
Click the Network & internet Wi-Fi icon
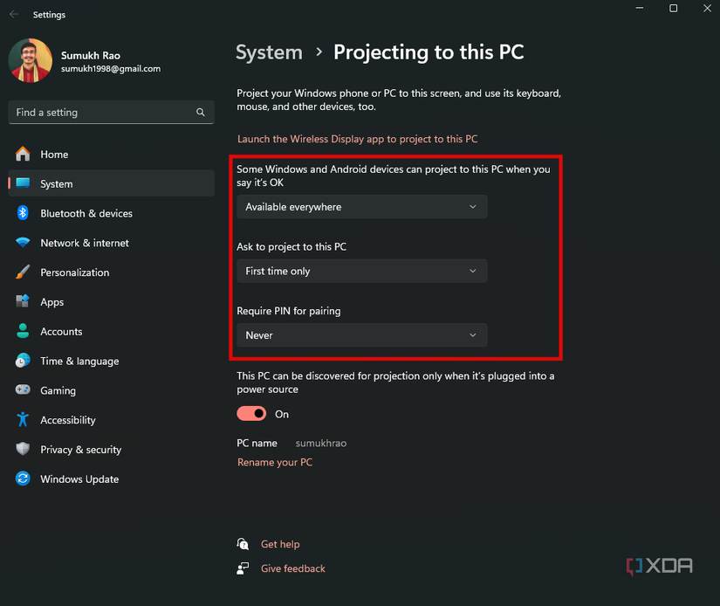[x=23, y=243]
